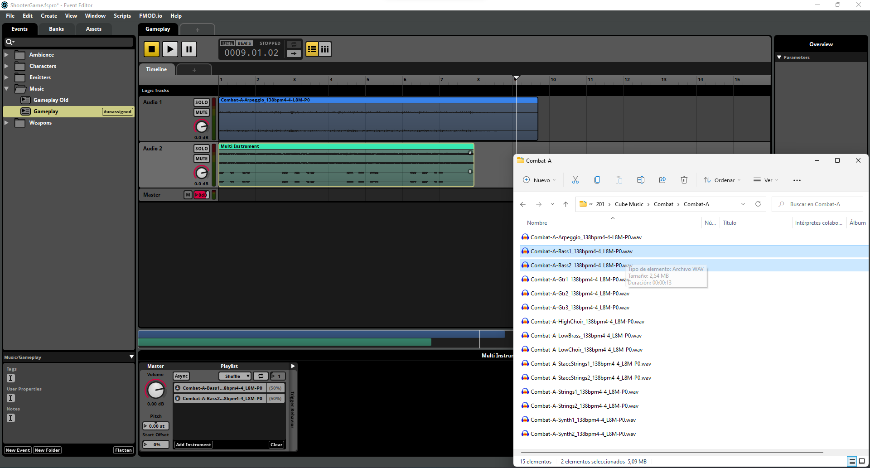The image size is (870, 468).
Task: Open the File menu
Action: point(10,16)
